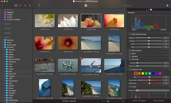Select the Elba 2017 folder

pos(12,74)
